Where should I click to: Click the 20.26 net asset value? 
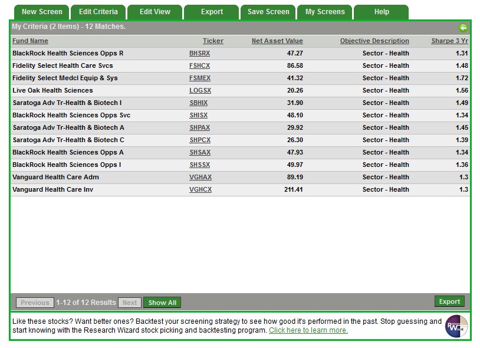(295, 91)
